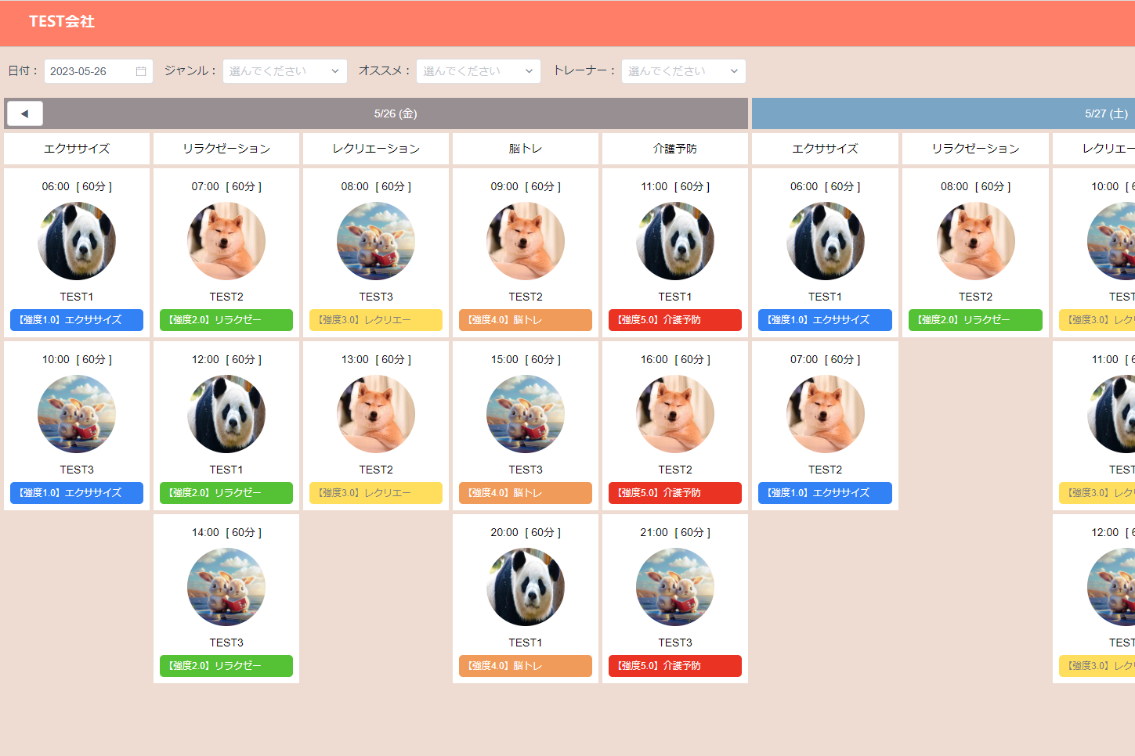Click rabbit avatar of 5/26 15:00 class
Image resolution: width=1135 pixels, height=756 pixels.
[x=526, y=414]
